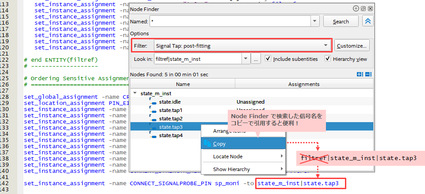
Task: Click the Name column header
Action: pyautogui.click(x=183, y=84)
